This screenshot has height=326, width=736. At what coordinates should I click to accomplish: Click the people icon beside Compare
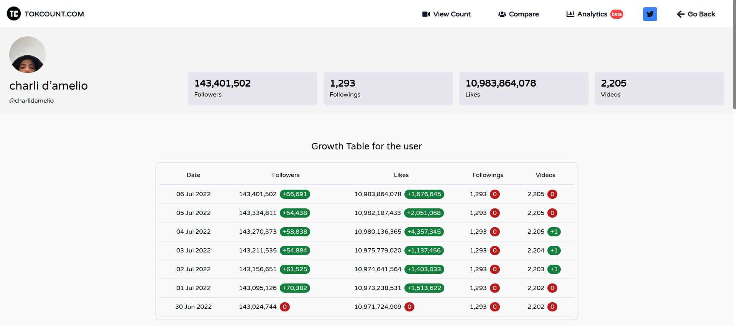(502, 14)
